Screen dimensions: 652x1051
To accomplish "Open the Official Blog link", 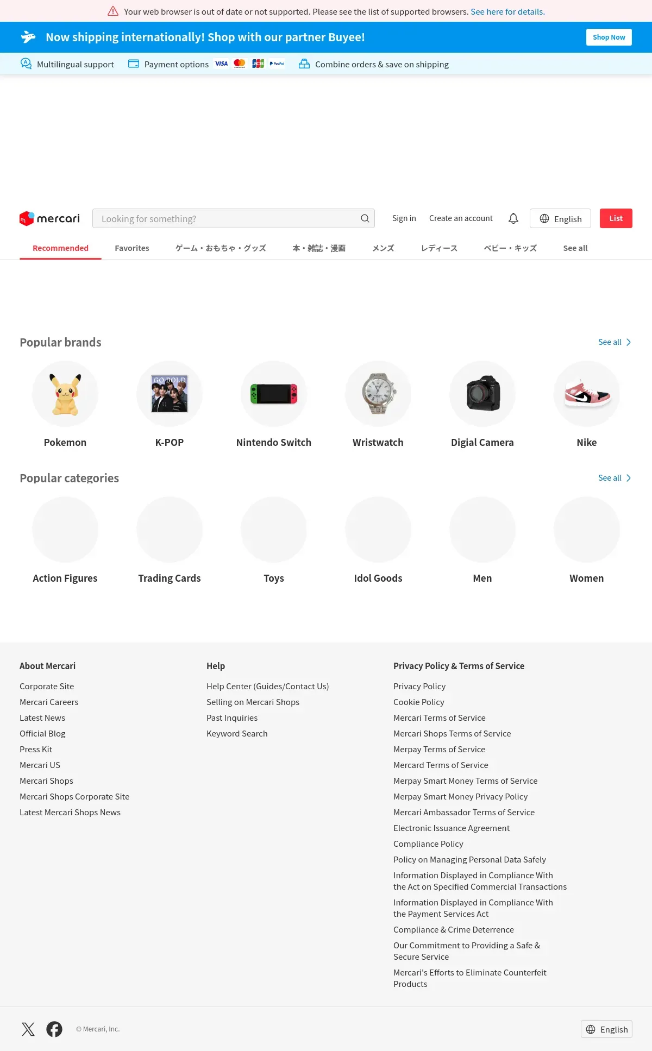I will (42, 734).
